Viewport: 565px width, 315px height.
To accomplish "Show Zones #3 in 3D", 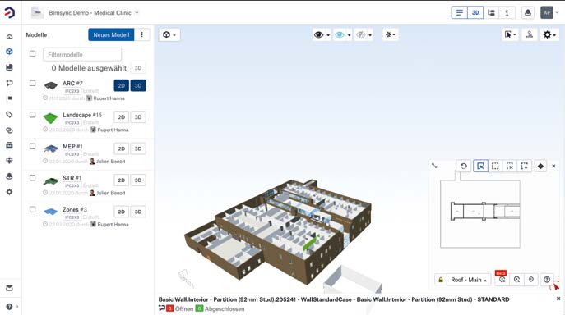I will click(x=138, y=212).
